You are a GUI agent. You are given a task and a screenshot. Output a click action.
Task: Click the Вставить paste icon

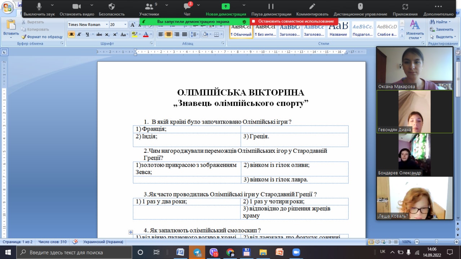point(11,24)
